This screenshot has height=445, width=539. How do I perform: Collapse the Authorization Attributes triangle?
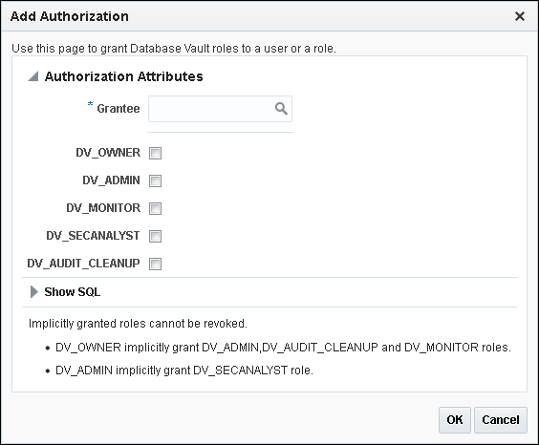point(33,76)
